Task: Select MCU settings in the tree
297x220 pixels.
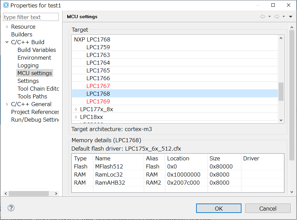Action: pos(35,73)
